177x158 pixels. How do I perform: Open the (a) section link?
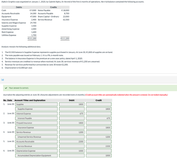[3, 80]
